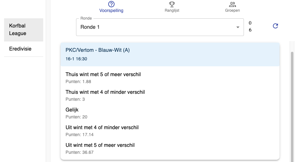This screenshot has width=301, height=162.
Task: Switch to the Groepen tab
Action: [233, 7]
